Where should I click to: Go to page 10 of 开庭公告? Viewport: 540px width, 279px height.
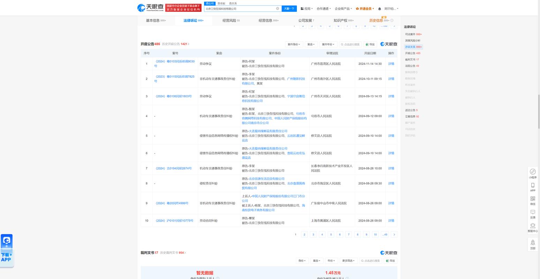point(375,235)
